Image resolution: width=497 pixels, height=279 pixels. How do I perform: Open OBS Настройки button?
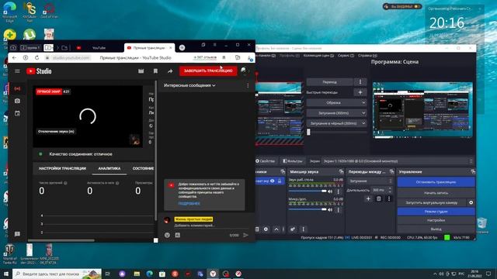click(x=436, y=220)
